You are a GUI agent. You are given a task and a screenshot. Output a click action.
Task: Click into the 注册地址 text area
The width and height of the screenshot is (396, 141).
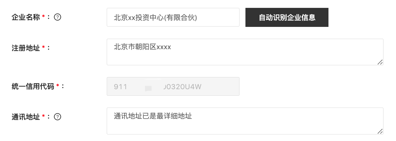pyautogui.click(x=245, y=52)
